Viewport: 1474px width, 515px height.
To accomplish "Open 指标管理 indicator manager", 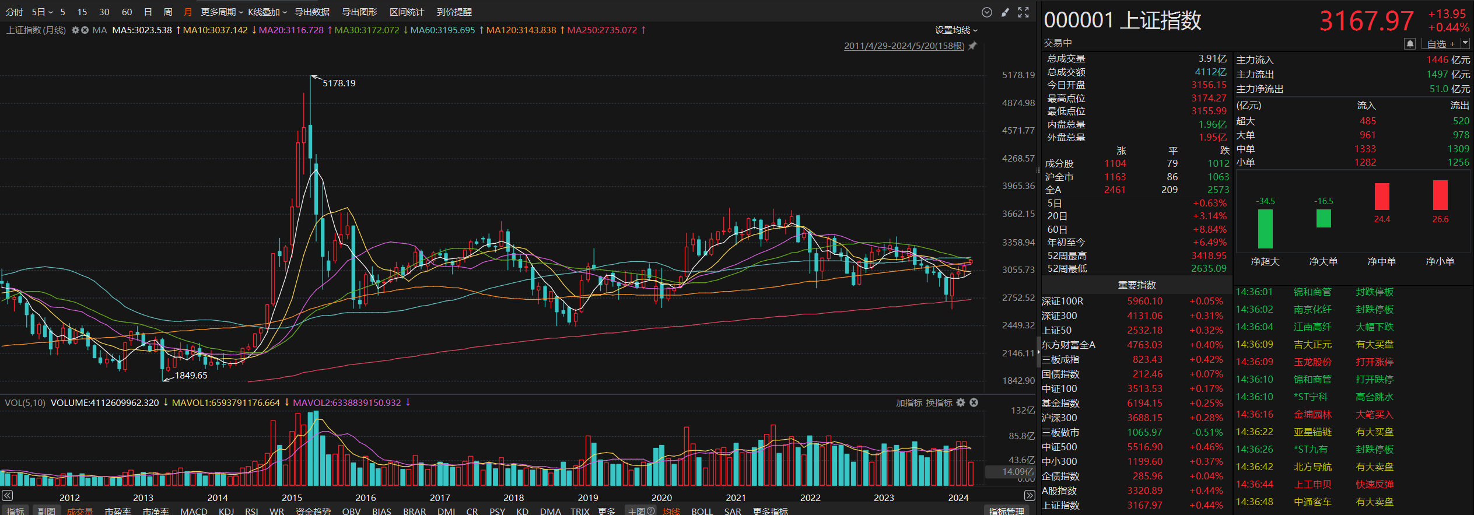I will tap(1006, 511).
